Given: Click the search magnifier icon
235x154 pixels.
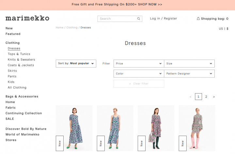Looking at the screenshot, I should (x=139, y=19).
